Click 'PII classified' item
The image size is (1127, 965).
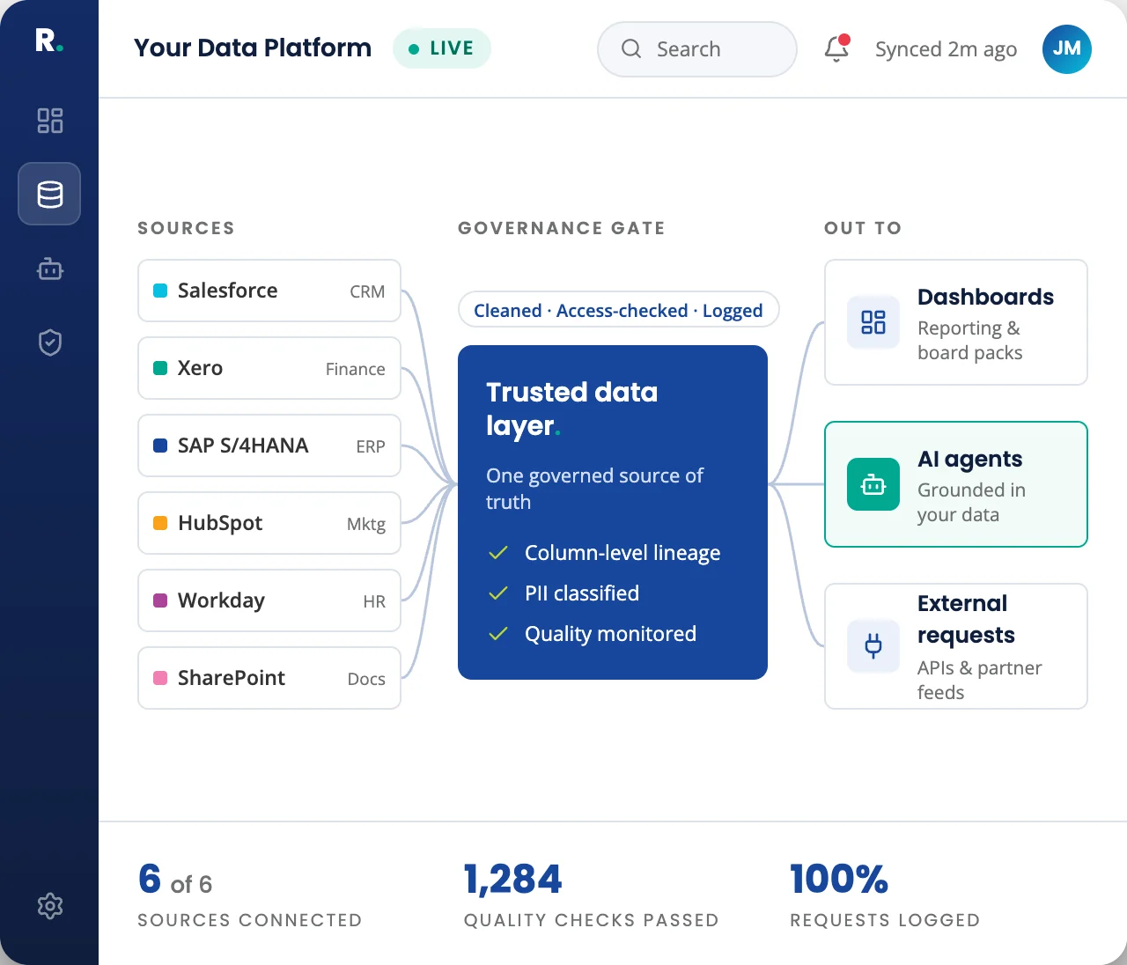coord(564,593)
